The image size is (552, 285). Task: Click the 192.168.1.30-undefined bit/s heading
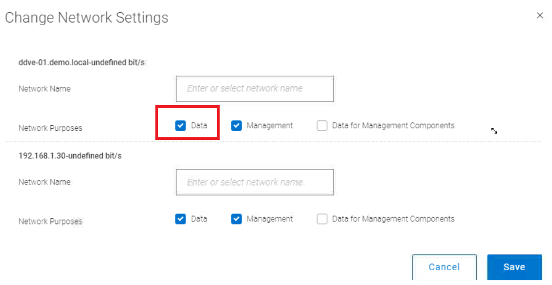70,156
